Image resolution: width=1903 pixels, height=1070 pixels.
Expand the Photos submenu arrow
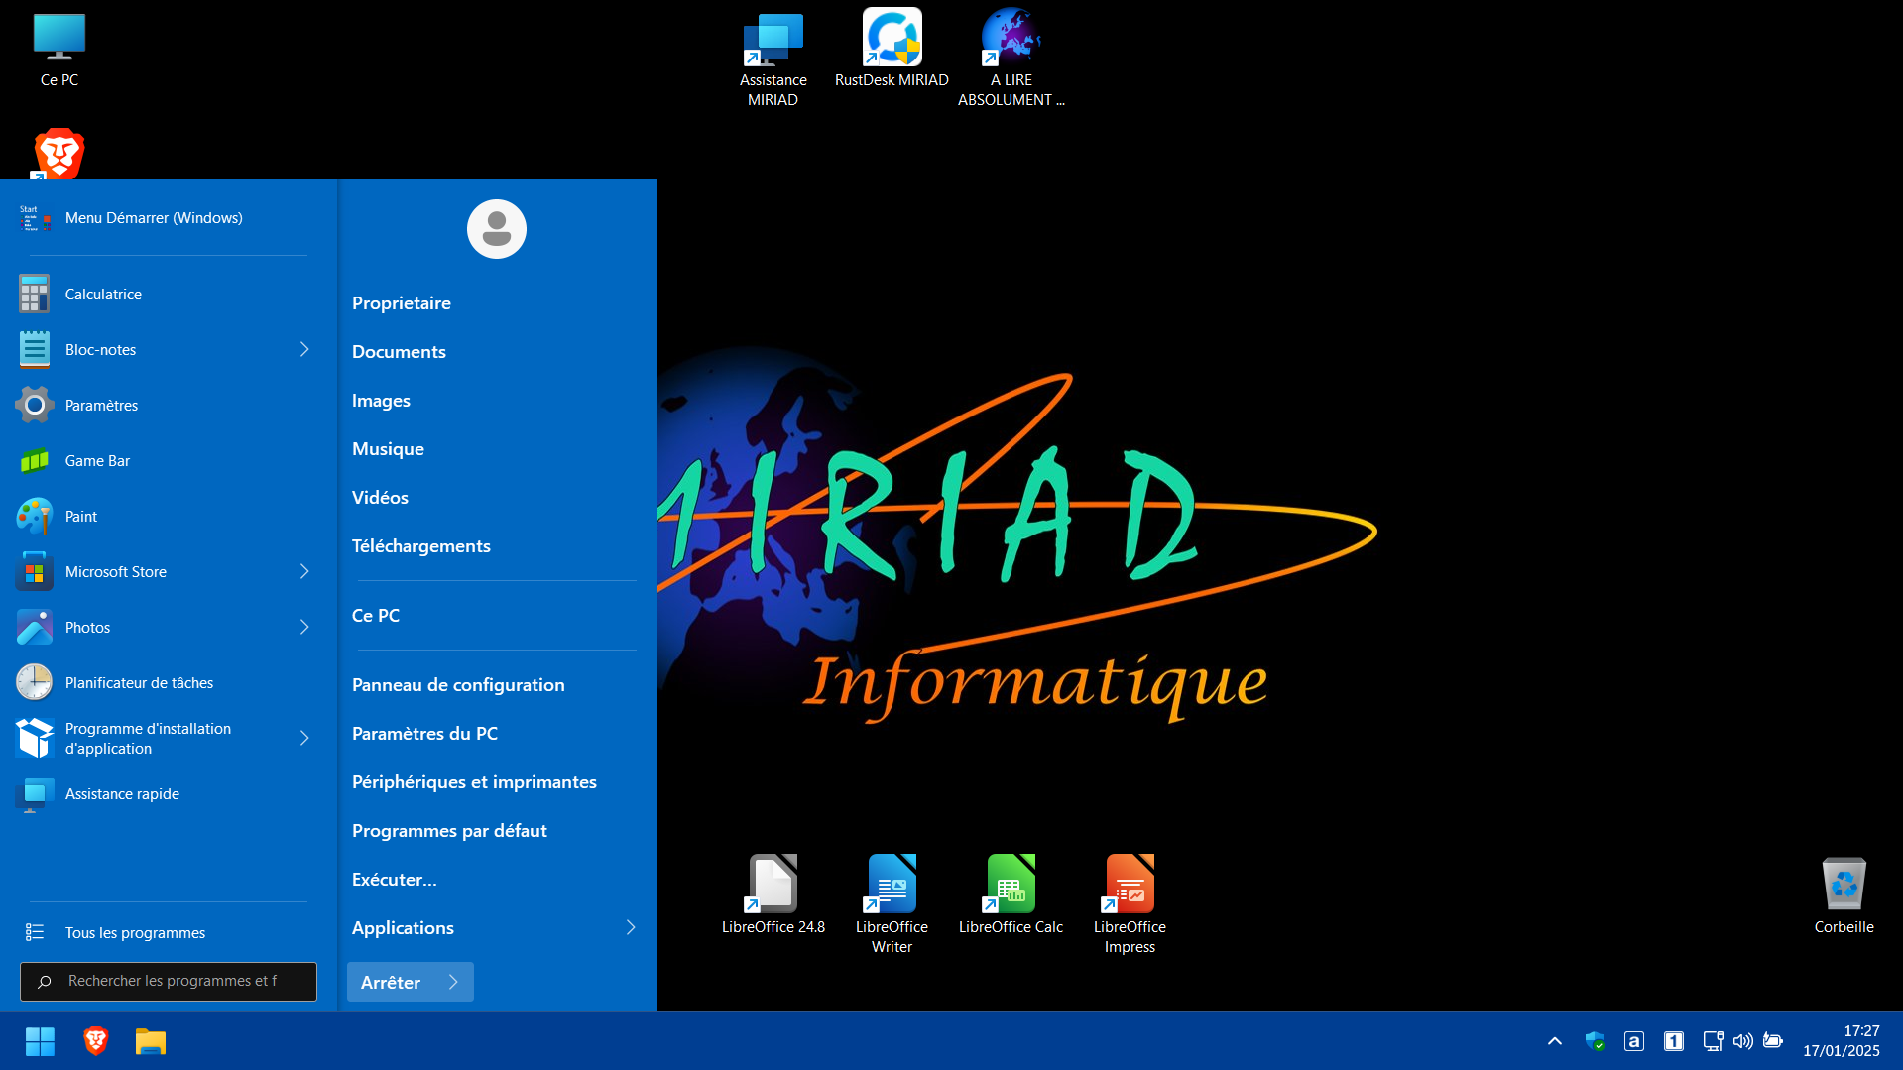[304, 628]
